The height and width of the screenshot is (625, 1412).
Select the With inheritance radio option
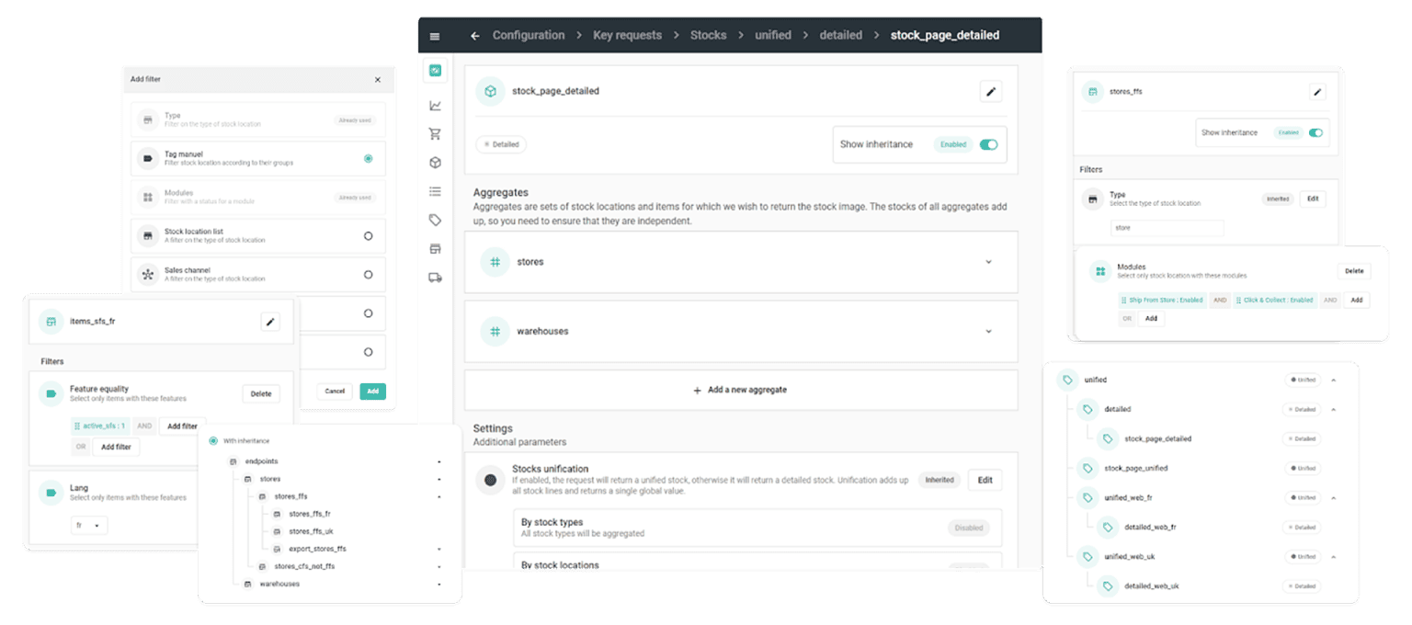pos(213,440)
